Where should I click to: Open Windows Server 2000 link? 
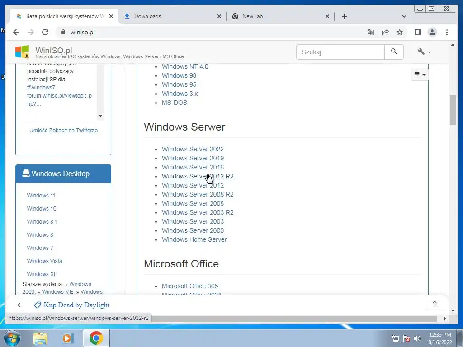(x=193, y=230)
